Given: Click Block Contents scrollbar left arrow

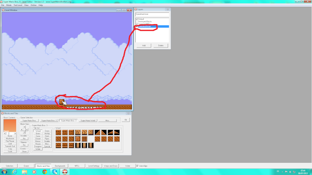Looking at the screenshot, I should coord(5,133).
